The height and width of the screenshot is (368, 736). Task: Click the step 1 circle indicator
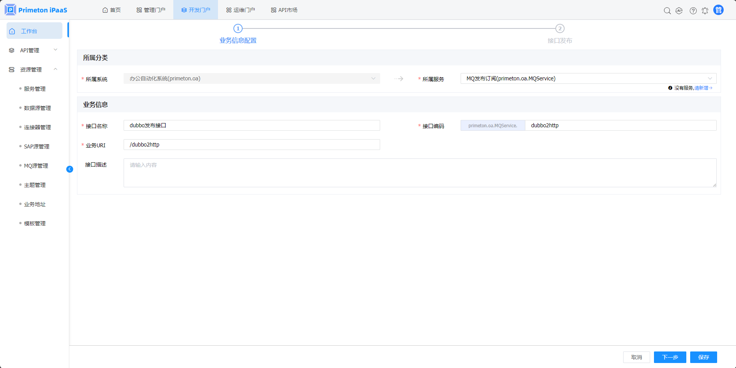pos(238,28)
